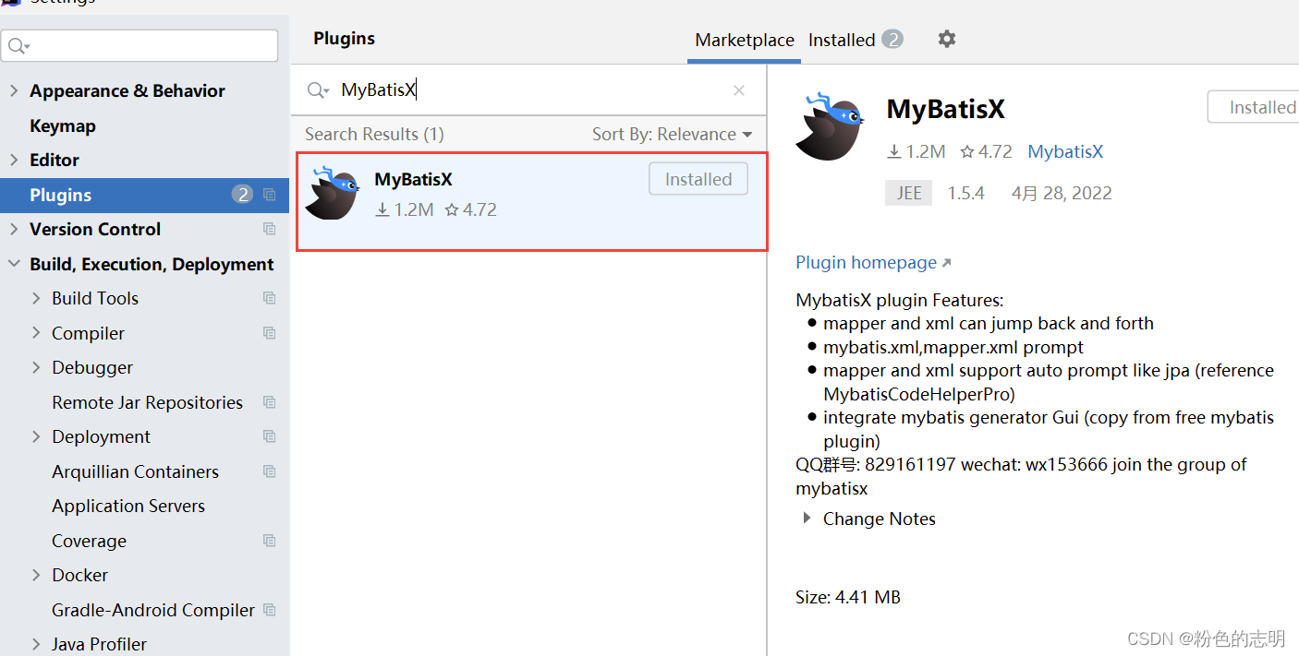This screenshot has height=656, width=1299.
Task: Expand the Change Notes section
Action: pyautogui.click(x=808, y=519)
